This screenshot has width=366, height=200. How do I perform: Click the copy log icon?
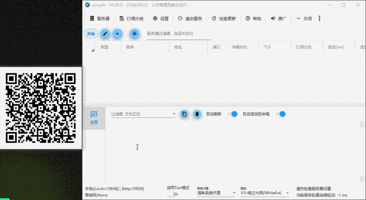coord(184,114)
